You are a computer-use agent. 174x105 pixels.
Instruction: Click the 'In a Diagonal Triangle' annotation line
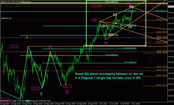108,78
